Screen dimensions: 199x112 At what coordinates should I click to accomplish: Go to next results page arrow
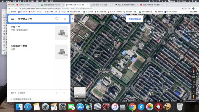pyautogui.click(x=64, y=93)
